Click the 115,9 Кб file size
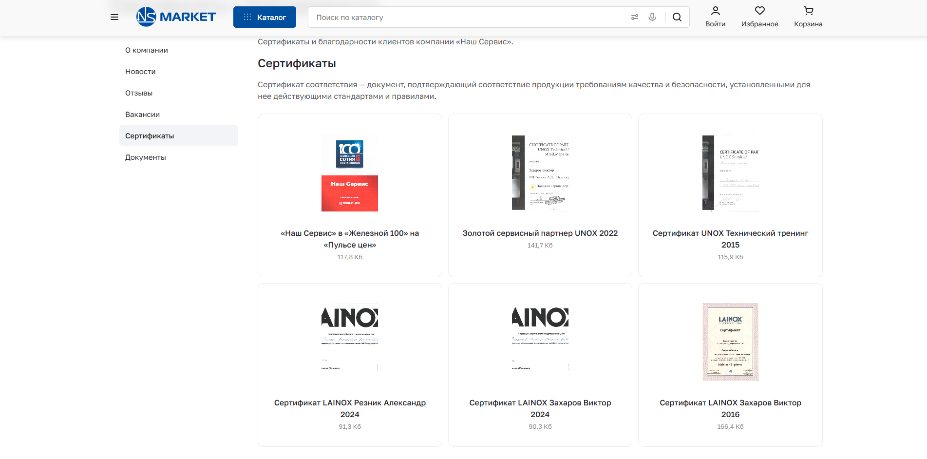 pyautogui.click(x=731, y=257)
